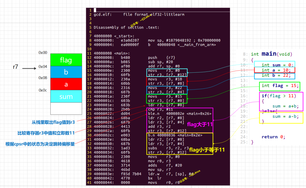
Task: Select the 0x00 stack offset label
Action: [43, 53]
